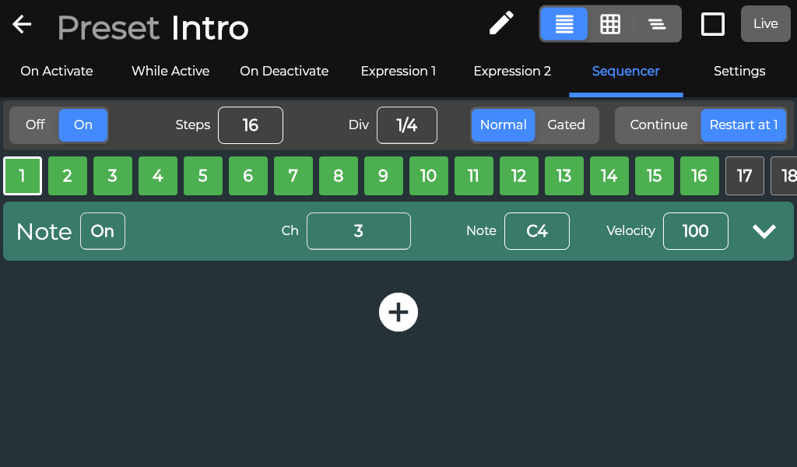Open the Div 1/4 selector
Screen dimensions: 797x467
406,125
